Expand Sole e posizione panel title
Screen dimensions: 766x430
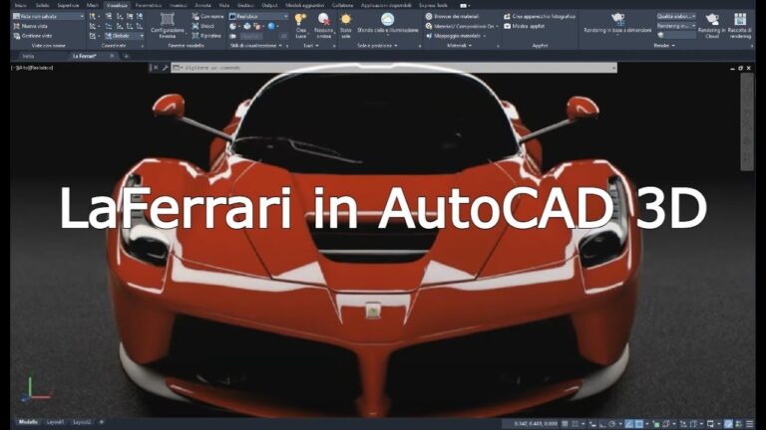point(377,46)
